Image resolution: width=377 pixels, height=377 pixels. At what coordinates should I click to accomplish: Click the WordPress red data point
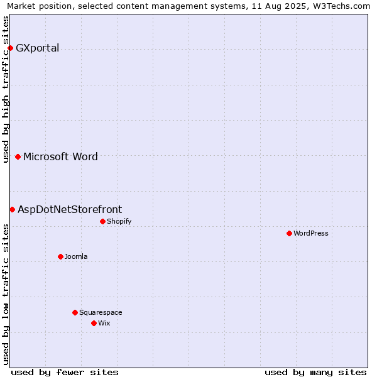pyautogui.click(x=289, y=234)
